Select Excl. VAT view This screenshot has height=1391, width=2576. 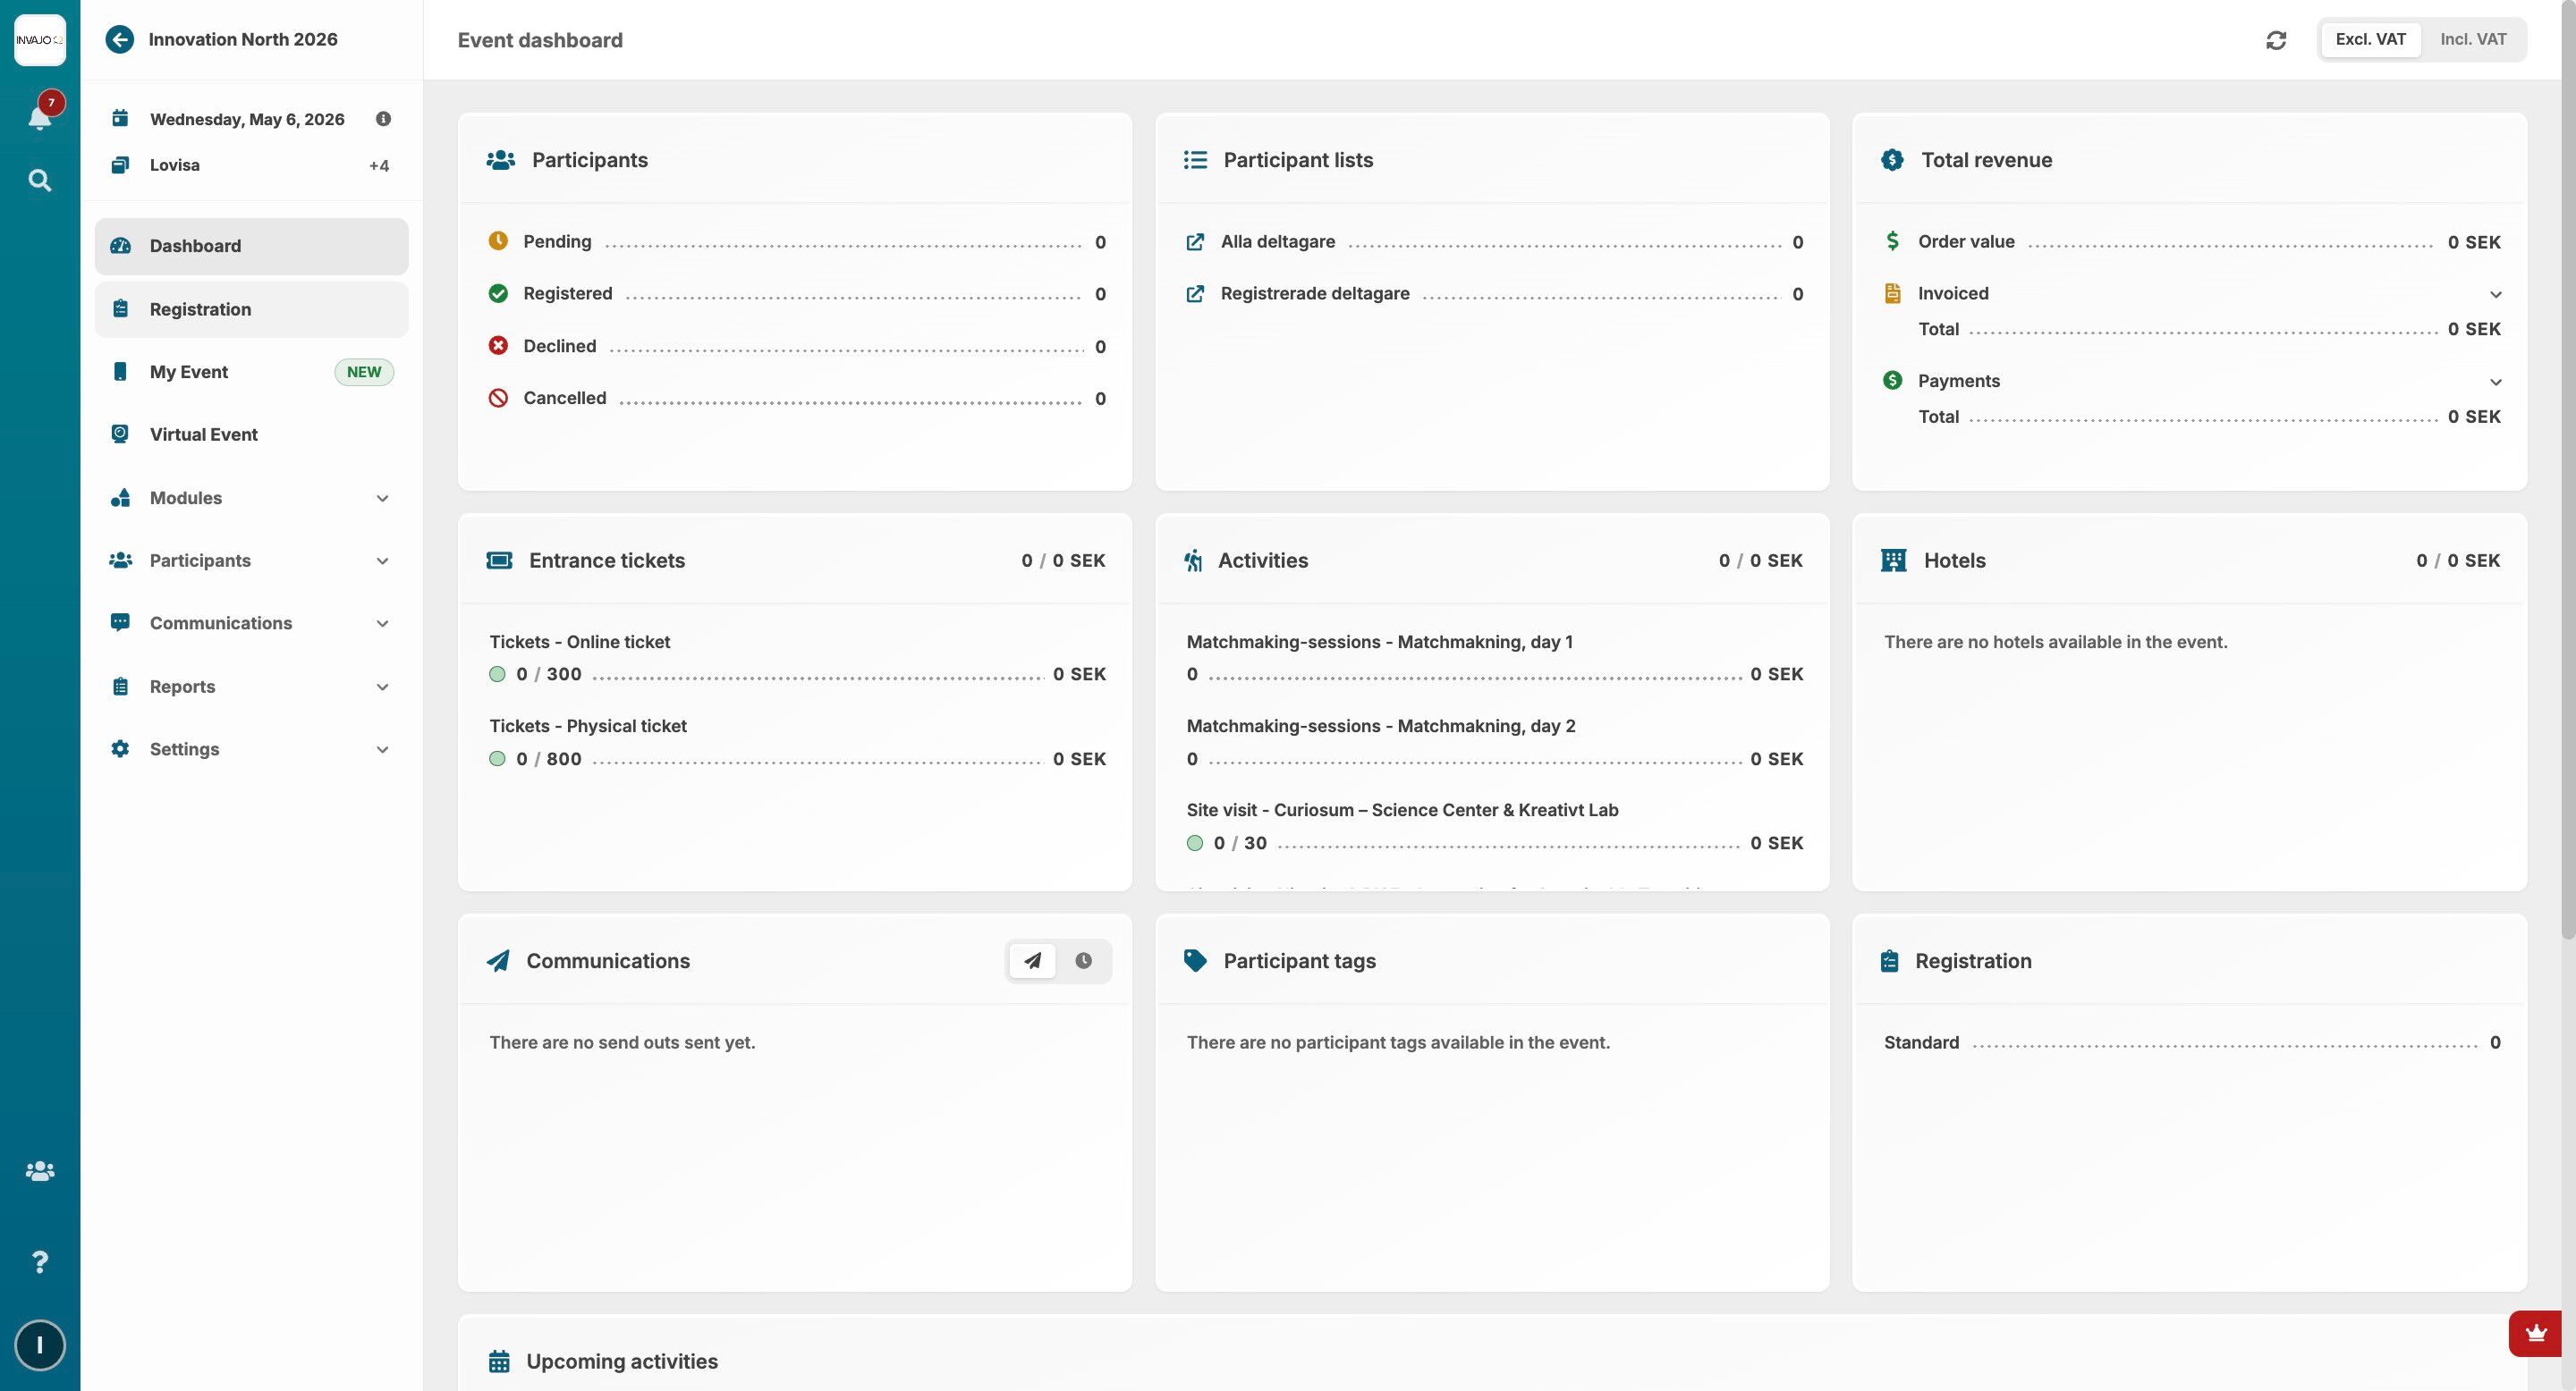tap(2369, 40)
